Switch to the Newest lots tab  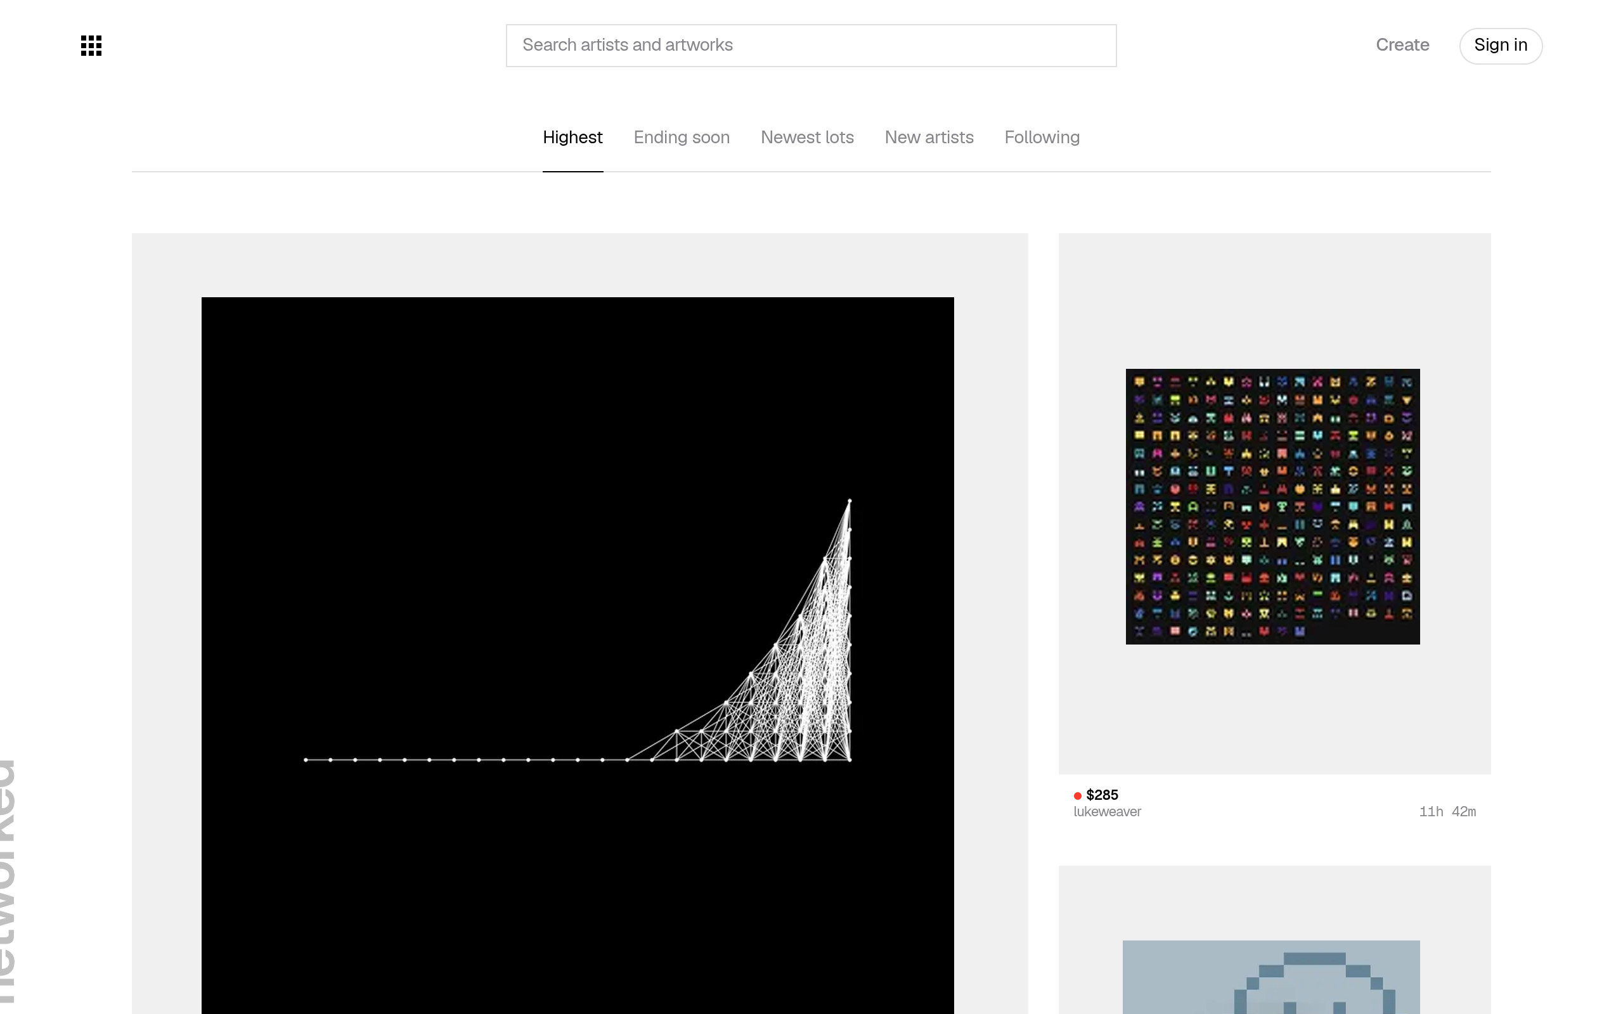(x=807, y=138)
